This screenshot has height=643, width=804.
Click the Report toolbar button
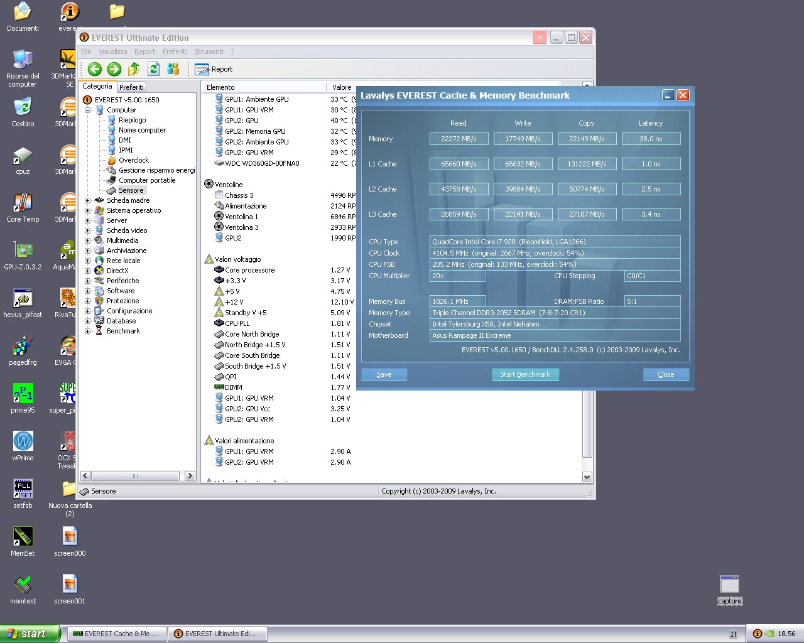(214, 69)
